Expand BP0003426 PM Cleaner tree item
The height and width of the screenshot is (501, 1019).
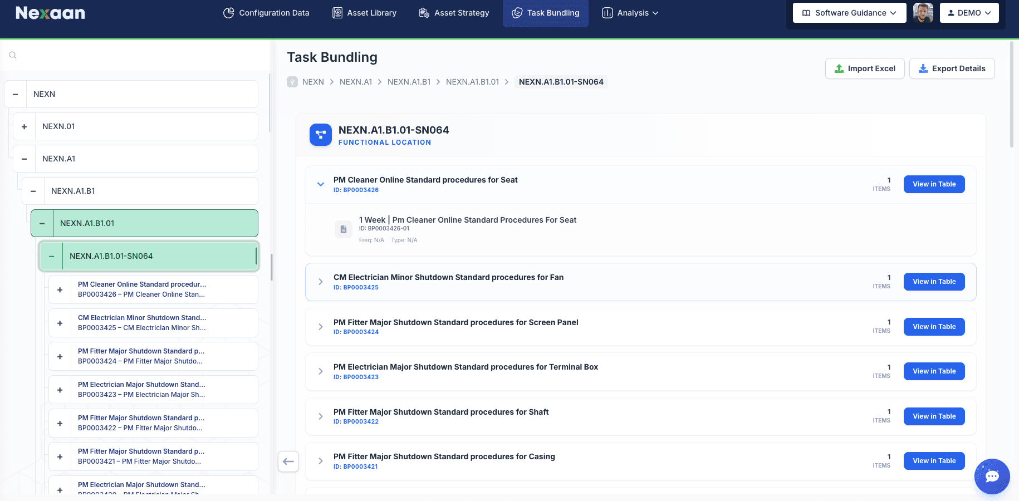click(x=60, y=289)
